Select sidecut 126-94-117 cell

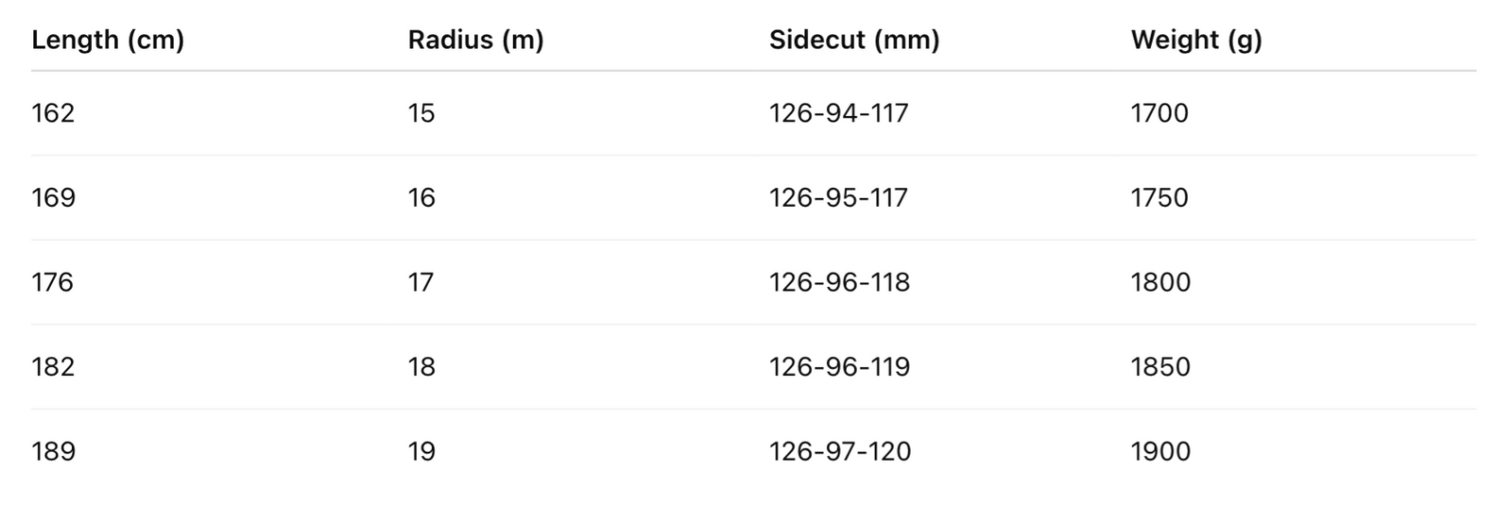(838, 113)
